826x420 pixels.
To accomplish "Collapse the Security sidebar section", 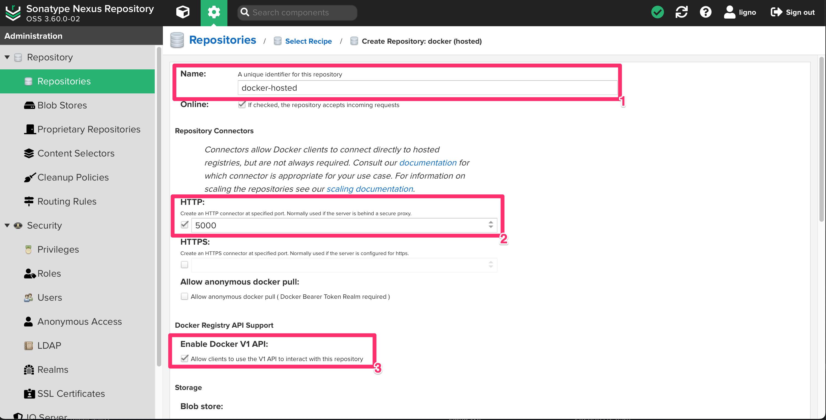I will click(x=7, y=225).
